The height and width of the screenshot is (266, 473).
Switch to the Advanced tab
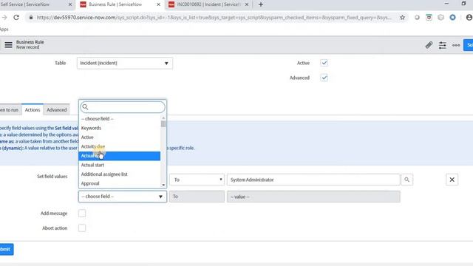57,110
